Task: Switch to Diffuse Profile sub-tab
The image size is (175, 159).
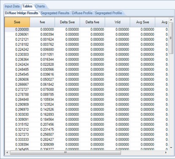Action: [82, 13]
